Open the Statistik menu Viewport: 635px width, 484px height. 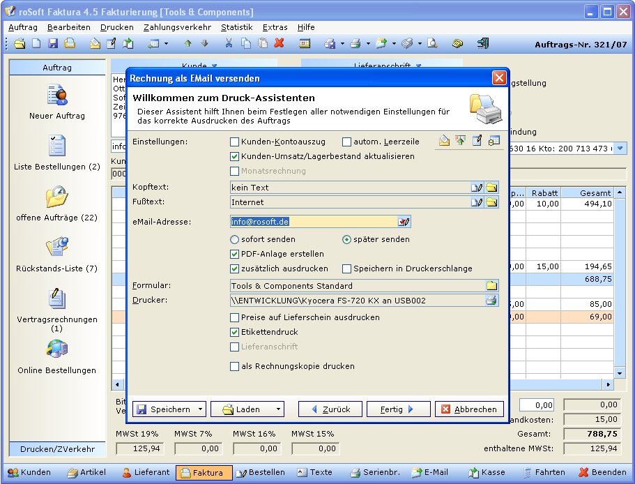click(236, 27)
